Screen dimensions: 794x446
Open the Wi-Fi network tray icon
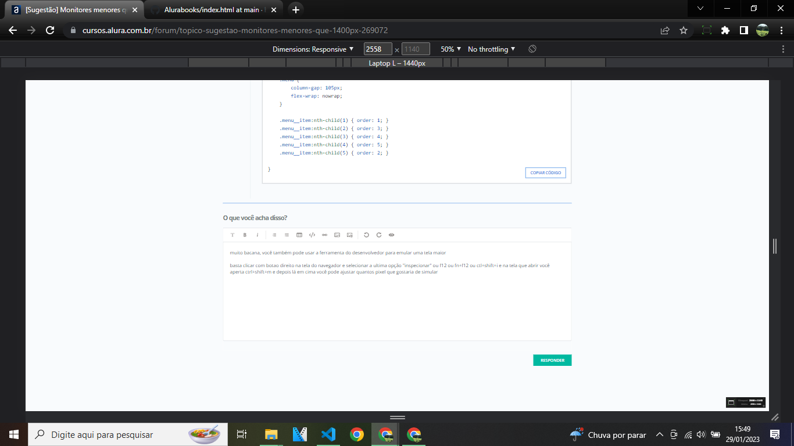point(688,434)
